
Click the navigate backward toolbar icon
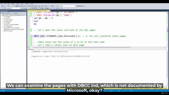[2, 6]
